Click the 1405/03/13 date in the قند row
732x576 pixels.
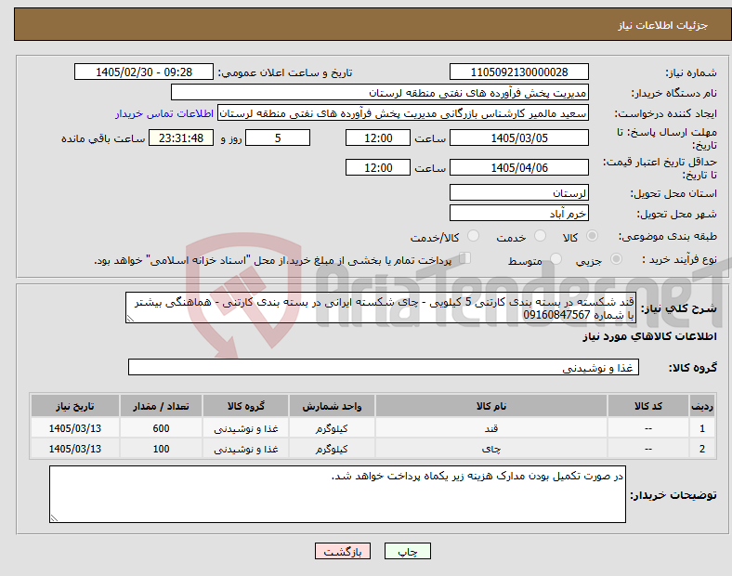click(x=75, y=428)
